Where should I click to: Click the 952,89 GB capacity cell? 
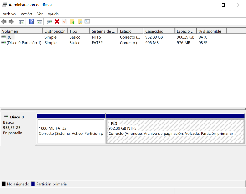pyautogui.click(x=154, y=37)
